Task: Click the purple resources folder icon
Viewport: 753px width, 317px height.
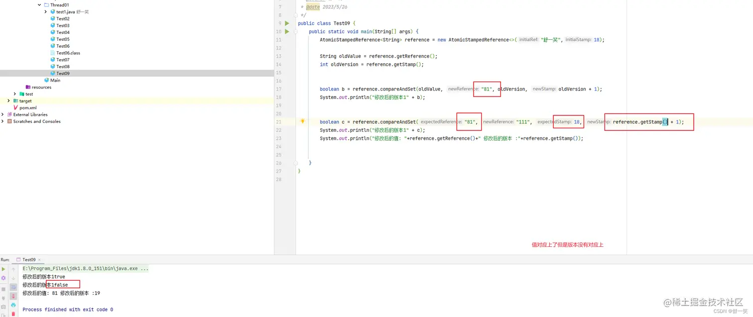Action: click(x=28, y=87)
